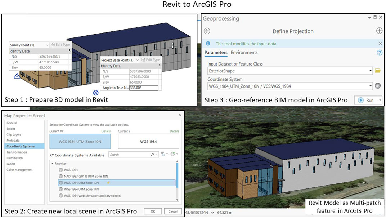386x218 pixels.
Task: Click the back arrow in Geoprocessing pane
Action: point(207,31)
